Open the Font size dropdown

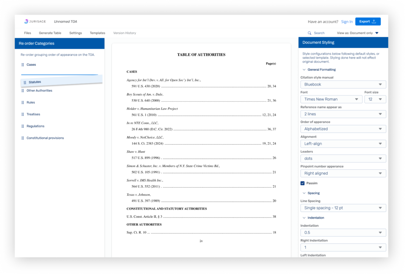375,99
